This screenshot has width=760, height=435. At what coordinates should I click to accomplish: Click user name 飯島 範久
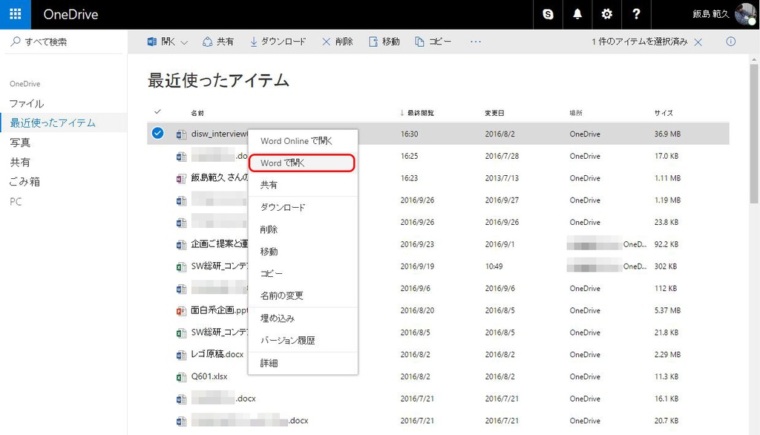point(711,14)
